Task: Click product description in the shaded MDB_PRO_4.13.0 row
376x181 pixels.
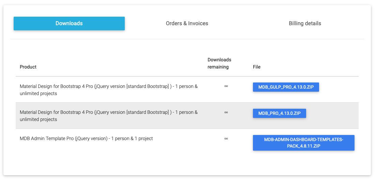Action: pyautogui.click(x=109, y=116)
